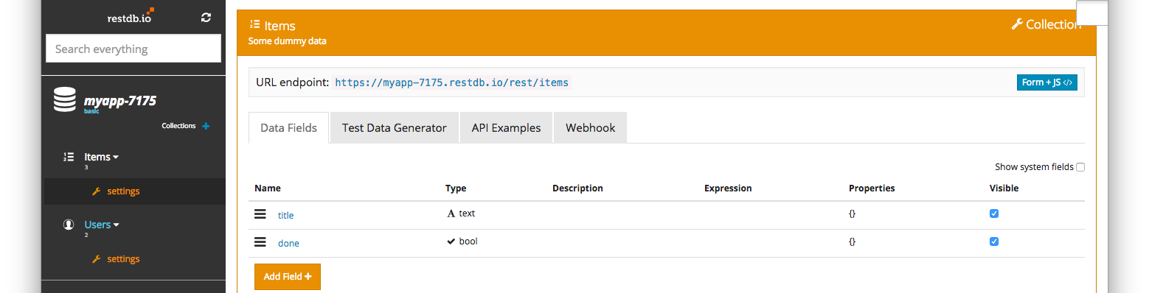Click the Name column header
This screenshot has height=293, width=1149.
(268, 188)
